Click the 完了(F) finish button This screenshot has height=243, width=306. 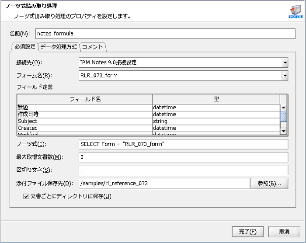tap(247, 232)
